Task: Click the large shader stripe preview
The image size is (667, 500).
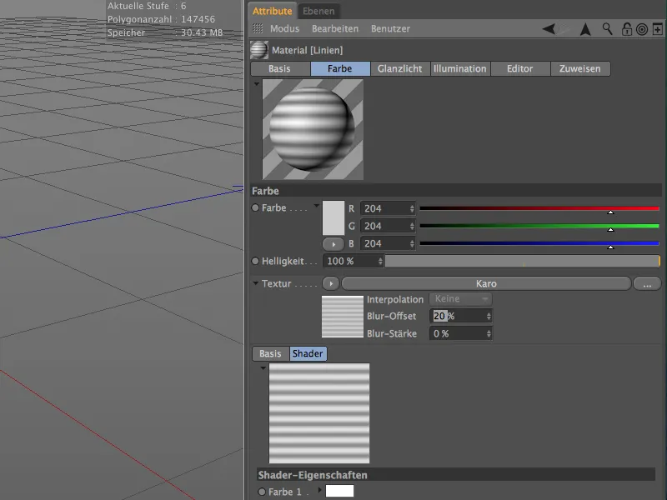Action: pyautogui.click(x=319, y=413)
